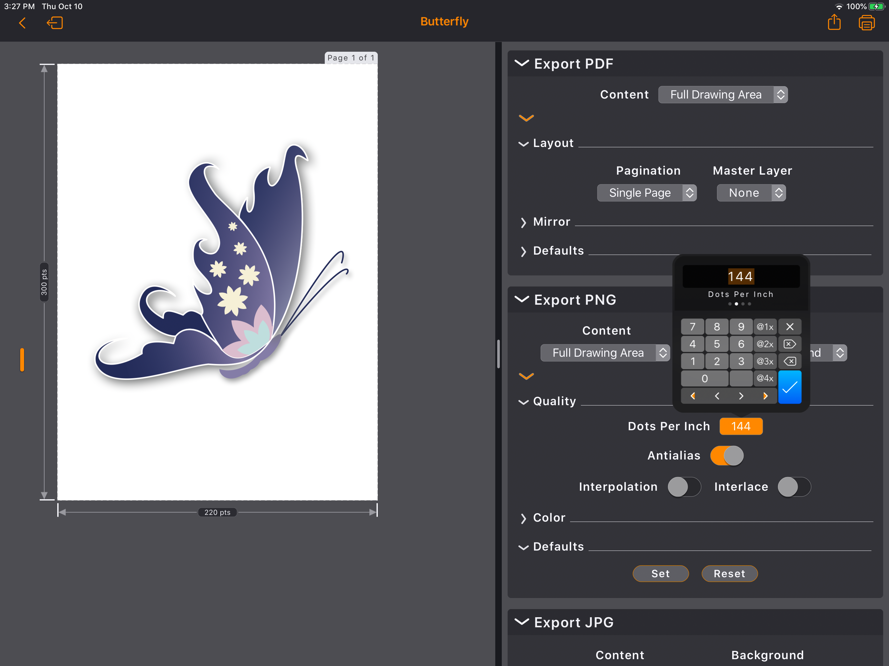Open the Master Layer None dropdown
889x666 pixels.
pos(751,193)
